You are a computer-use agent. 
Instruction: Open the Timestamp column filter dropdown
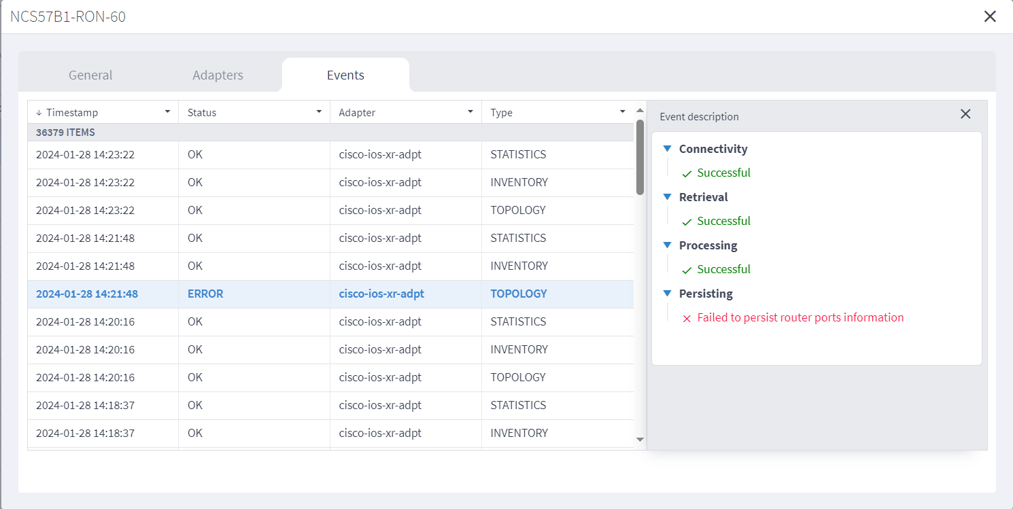click(167, 112)
